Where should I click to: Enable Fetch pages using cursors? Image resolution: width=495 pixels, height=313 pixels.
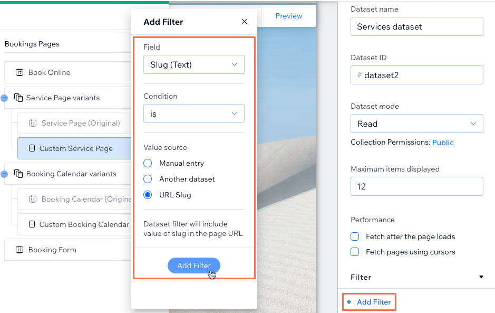tap(355, 252)
